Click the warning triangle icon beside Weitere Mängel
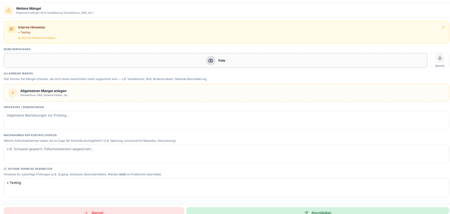Screen dimensions: 450x214 (x=8, y=10)
